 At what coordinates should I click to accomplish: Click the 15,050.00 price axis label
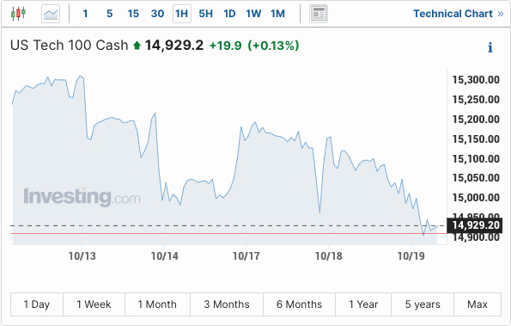coord(476,178)
